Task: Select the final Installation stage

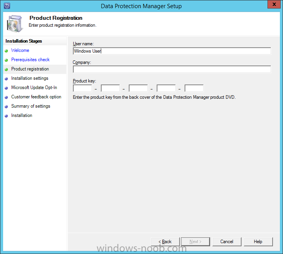Action: tap(22, 115)
